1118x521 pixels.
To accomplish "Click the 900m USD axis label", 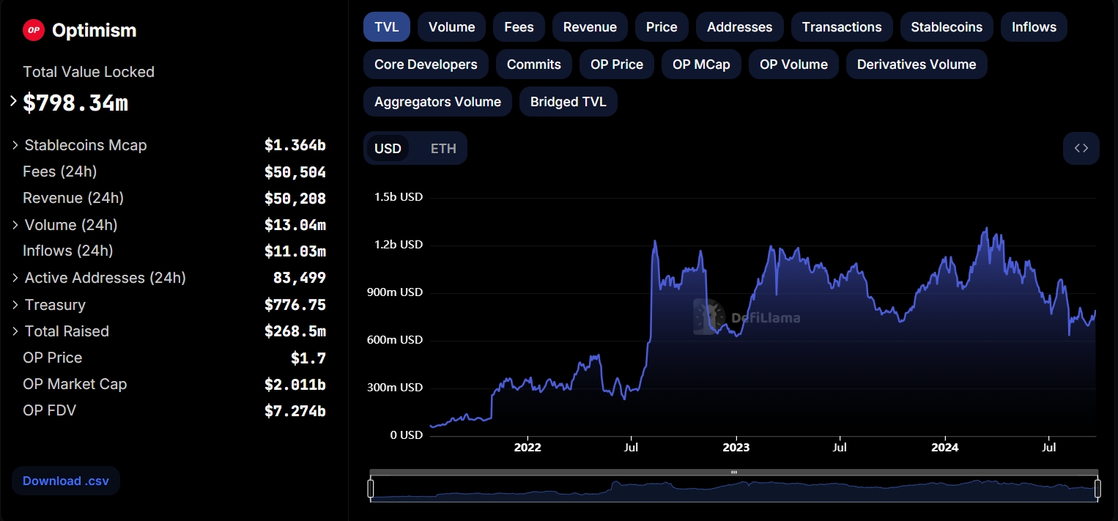I will [396, 292].
